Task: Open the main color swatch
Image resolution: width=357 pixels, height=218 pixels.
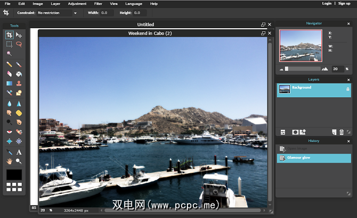Action: click(14, 175)
